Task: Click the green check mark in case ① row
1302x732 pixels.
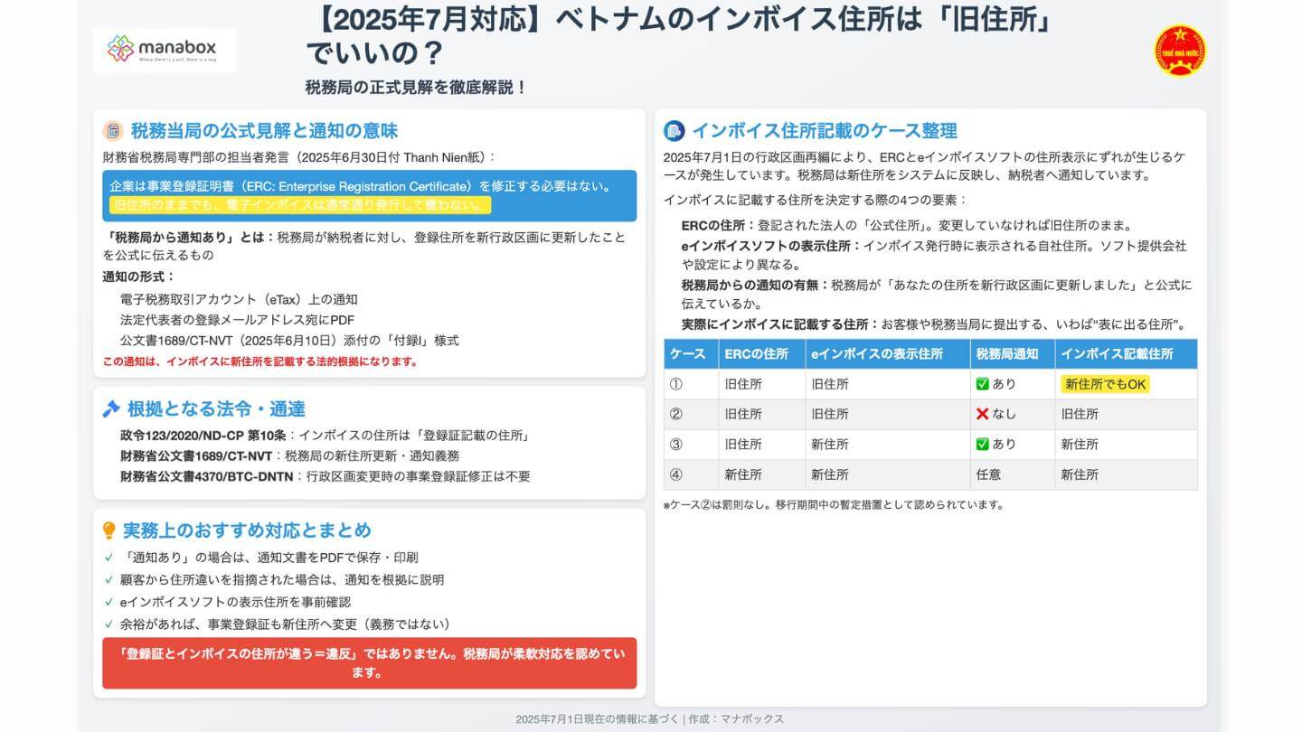Action: [982, 384]
